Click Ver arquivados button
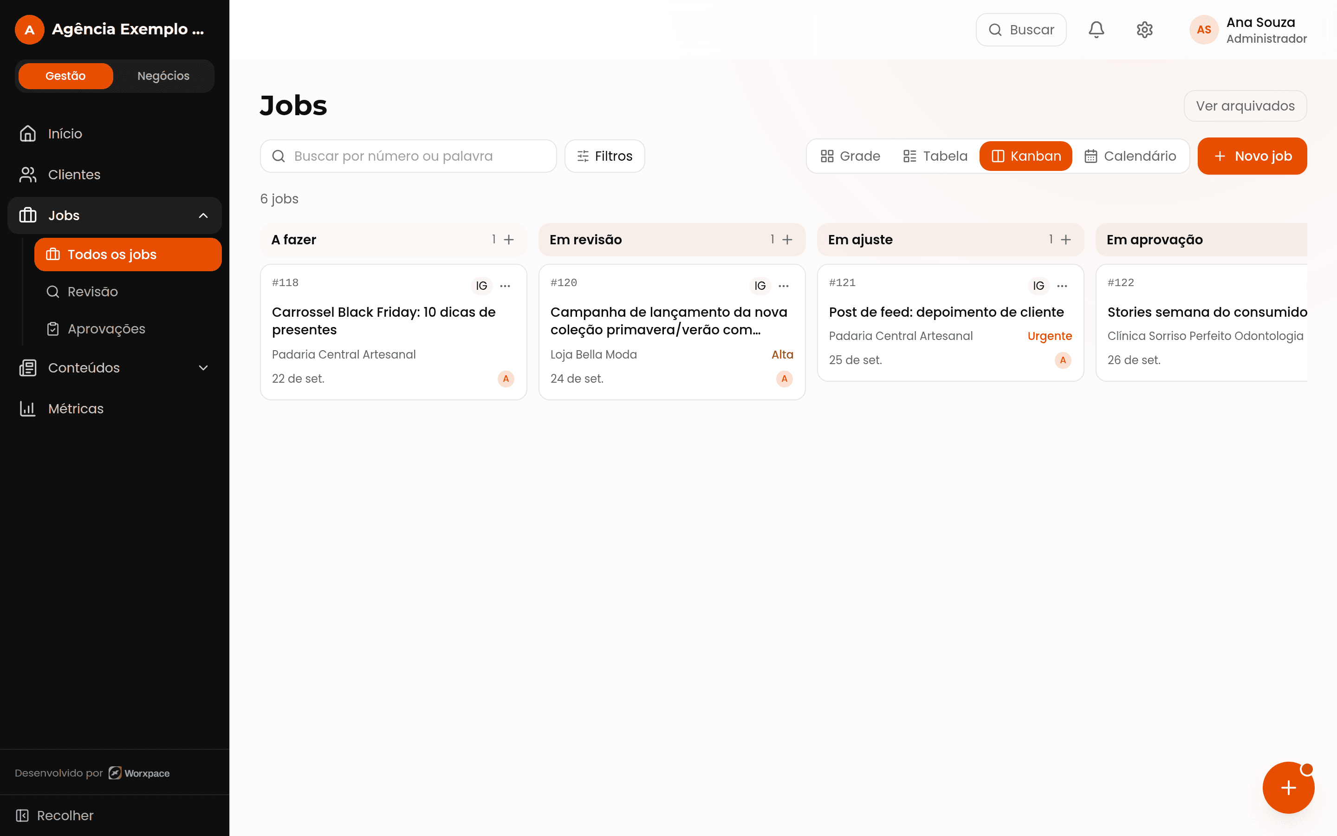 point(1245,105)
